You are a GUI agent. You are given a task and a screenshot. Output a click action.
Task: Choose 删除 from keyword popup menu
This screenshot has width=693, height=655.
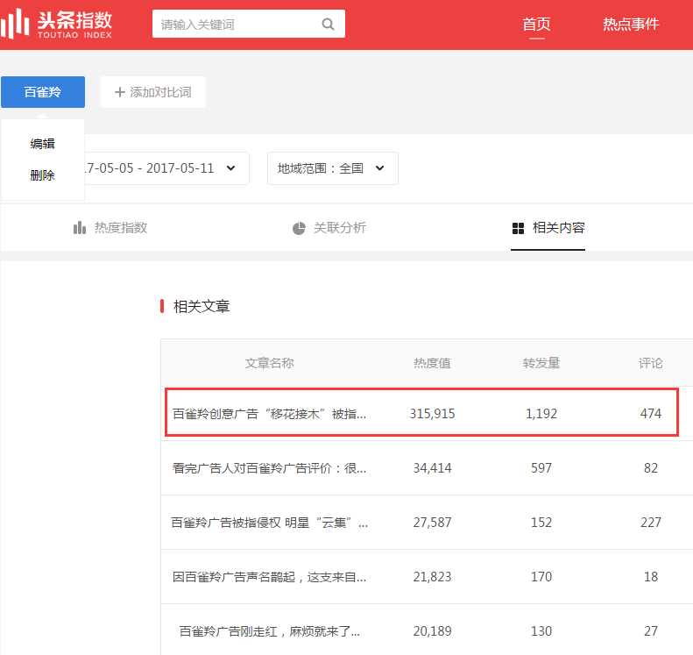(x=42, y=175)
